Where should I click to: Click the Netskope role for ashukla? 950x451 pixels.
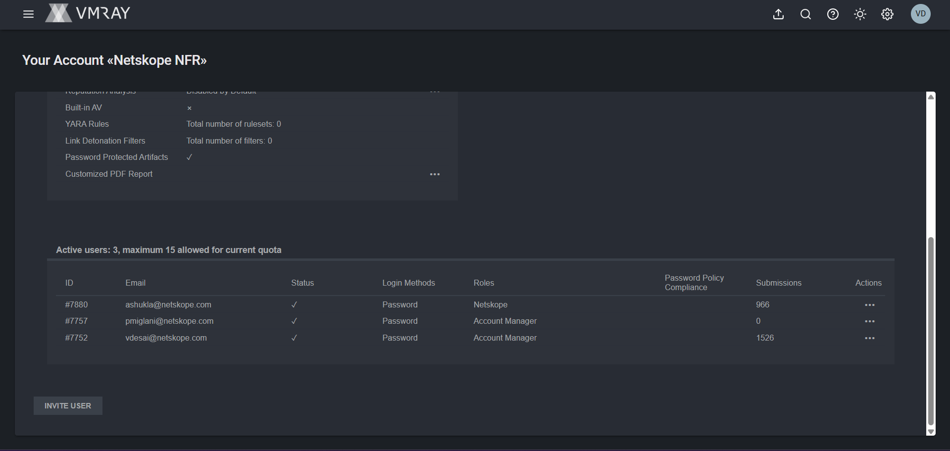pyautogui.click(x=491, y=304)
